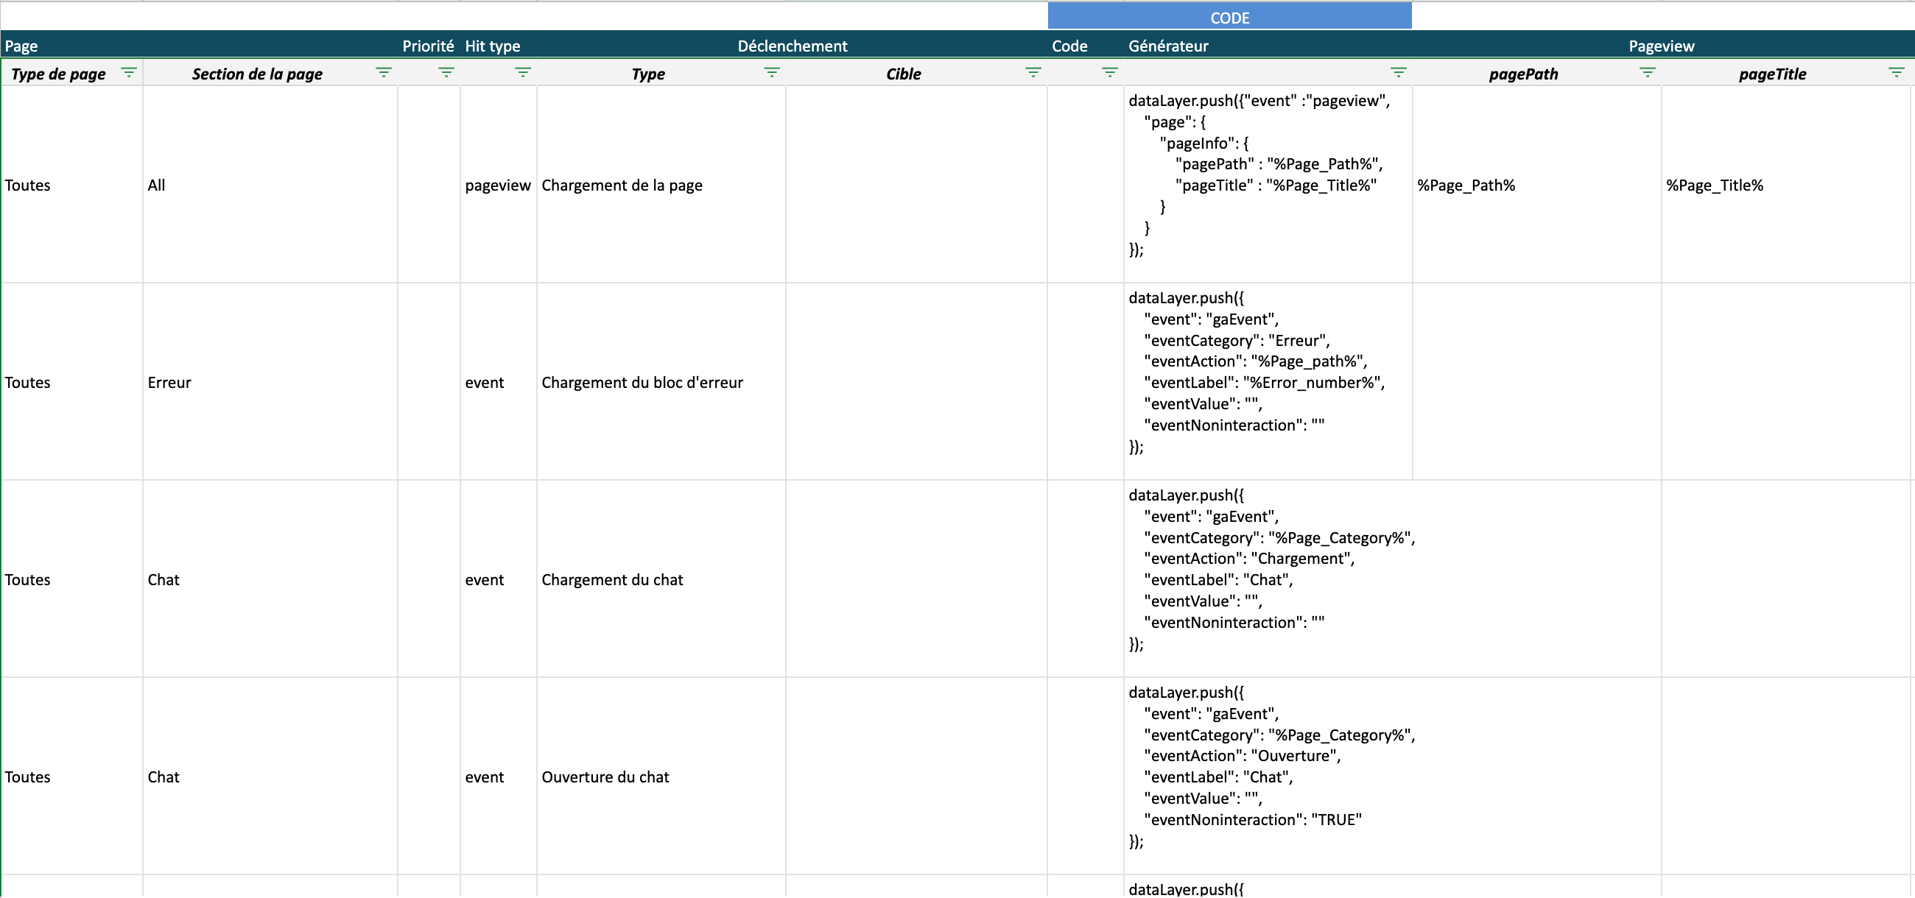The height and width of the screenshot is (898, 1915).
Task: Open the pageTitle column filter dropdown
Action: point(1897,73)
